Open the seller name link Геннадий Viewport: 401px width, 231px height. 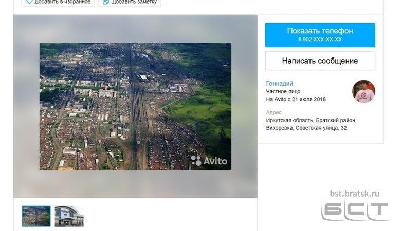coord(280,83)
